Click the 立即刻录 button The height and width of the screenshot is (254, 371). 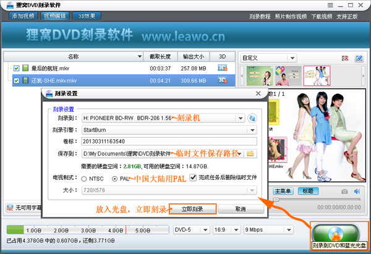click(x=192, y=209)
